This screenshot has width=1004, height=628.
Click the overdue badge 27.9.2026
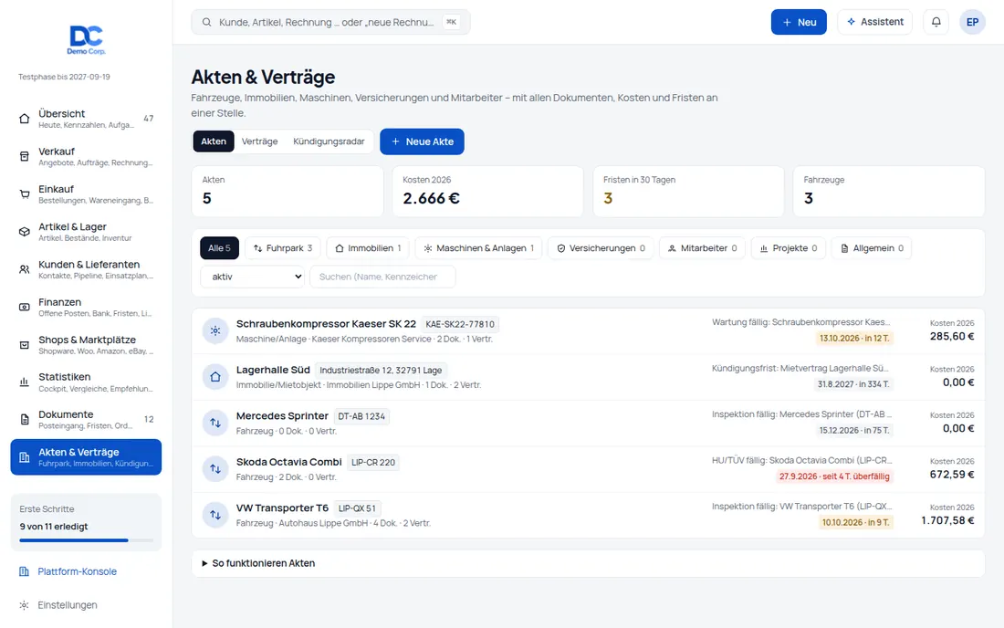(834, 476)
